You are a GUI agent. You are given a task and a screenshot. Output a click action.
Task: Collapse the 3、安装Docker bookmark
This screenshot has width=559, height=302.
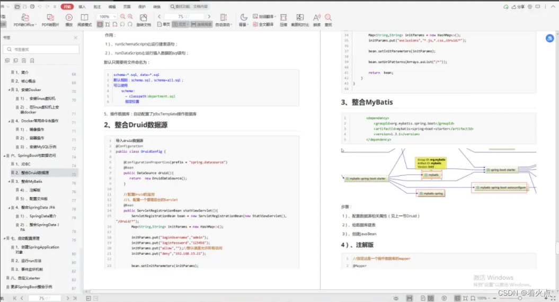click(x=9, y=90)
